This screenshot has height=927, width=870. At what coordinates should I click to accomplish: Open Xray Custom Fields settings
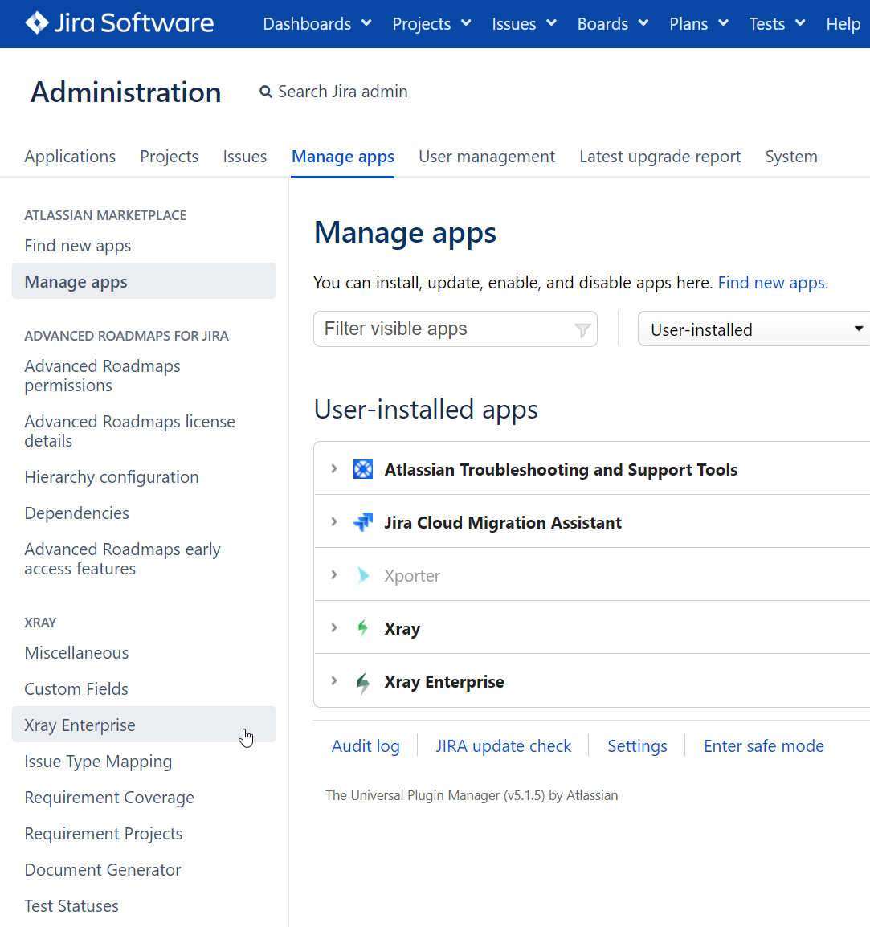[76, 688]
